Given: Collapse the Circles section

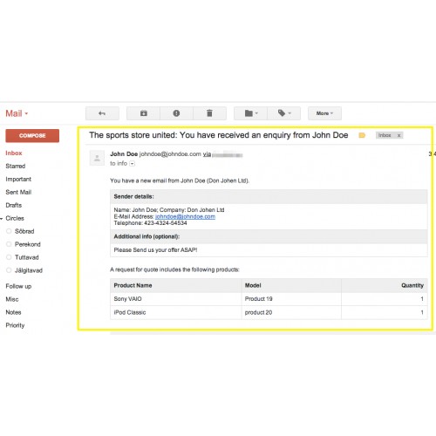Looking at the screenshot, I should point(2,219).
